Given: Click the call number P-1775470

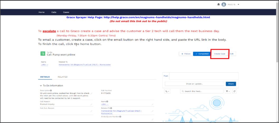Looking at the screenshot, I should (x=106, y=93).
